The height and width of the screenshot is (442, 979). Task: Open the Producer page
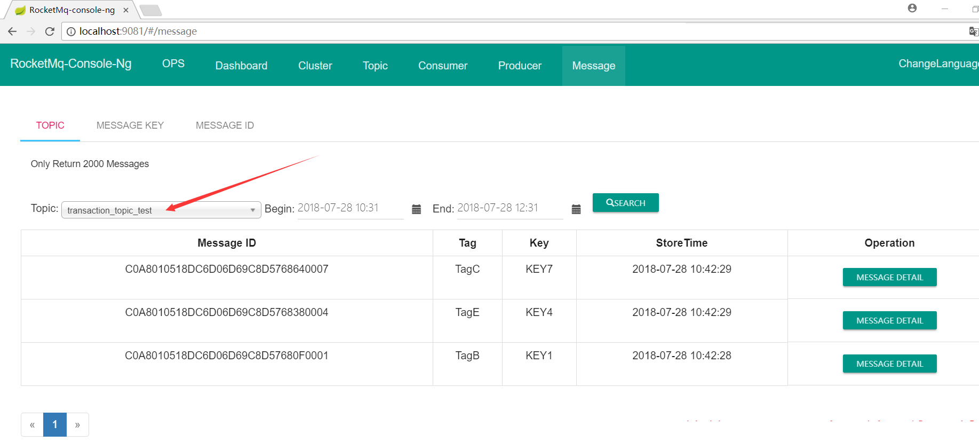(520, 66)
